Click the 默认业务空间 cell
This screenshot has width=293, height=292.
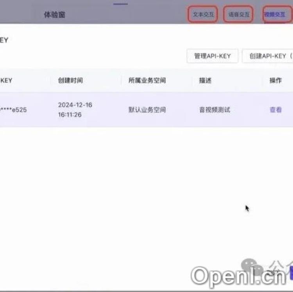[147, 110]
